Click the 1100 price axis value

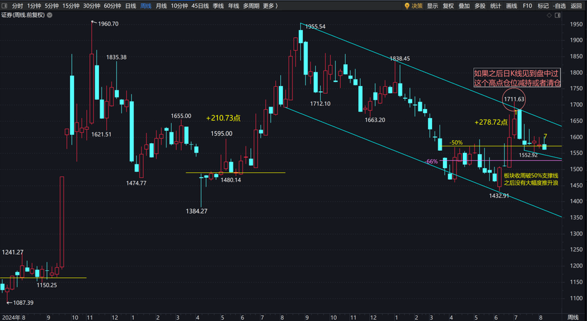(577, 298)
